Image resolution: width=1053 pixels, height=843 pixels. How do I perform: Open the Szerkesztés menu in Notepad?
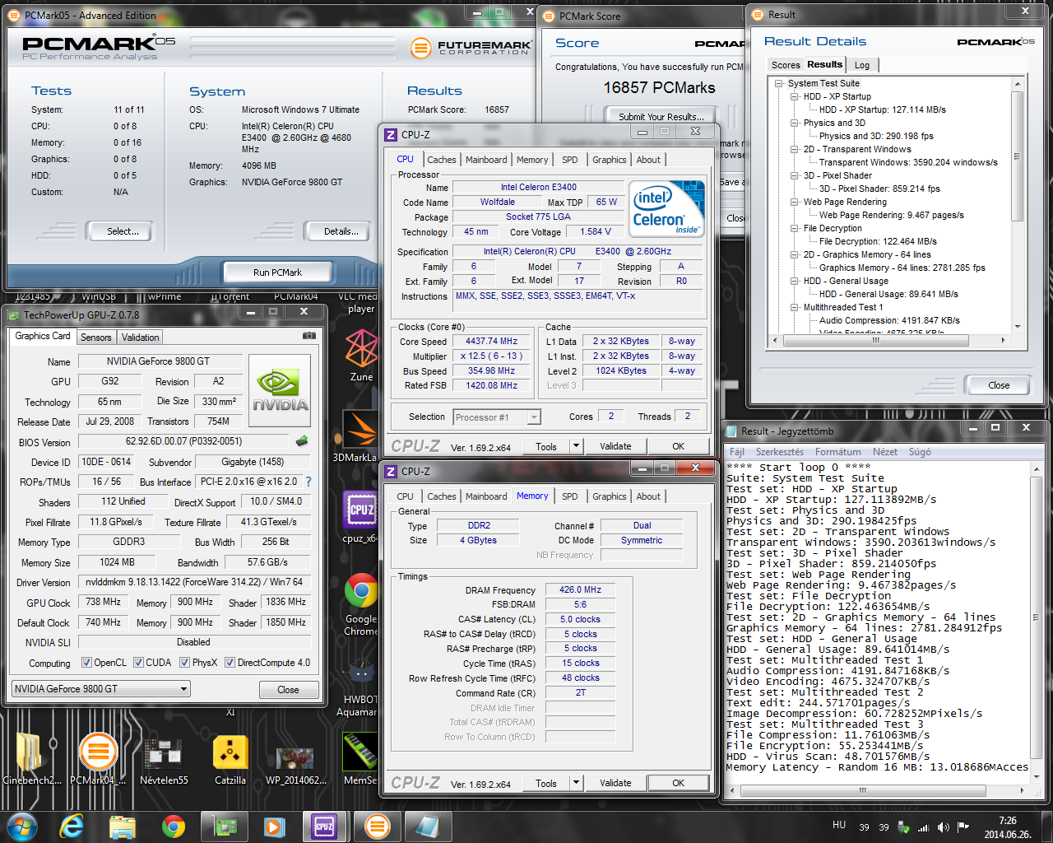click(x=780, y=452)
